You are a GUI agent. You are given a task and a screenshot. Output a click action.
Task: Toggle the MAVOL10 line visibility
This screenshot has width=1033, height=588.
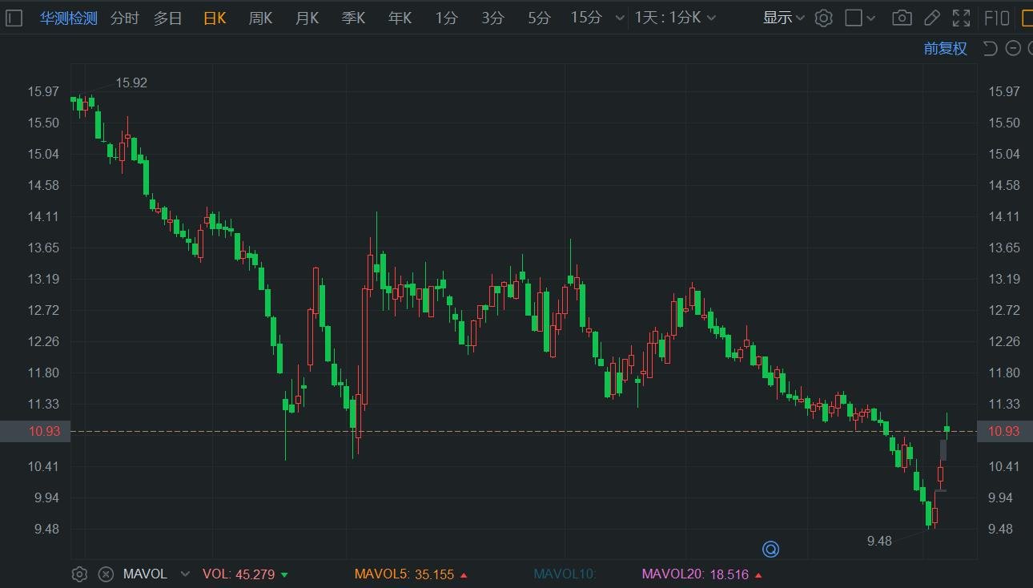[x=565, y=574]
